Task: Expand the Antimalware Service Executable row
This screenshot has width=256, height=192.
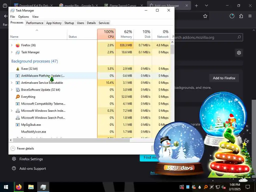Action: [11, 82]
